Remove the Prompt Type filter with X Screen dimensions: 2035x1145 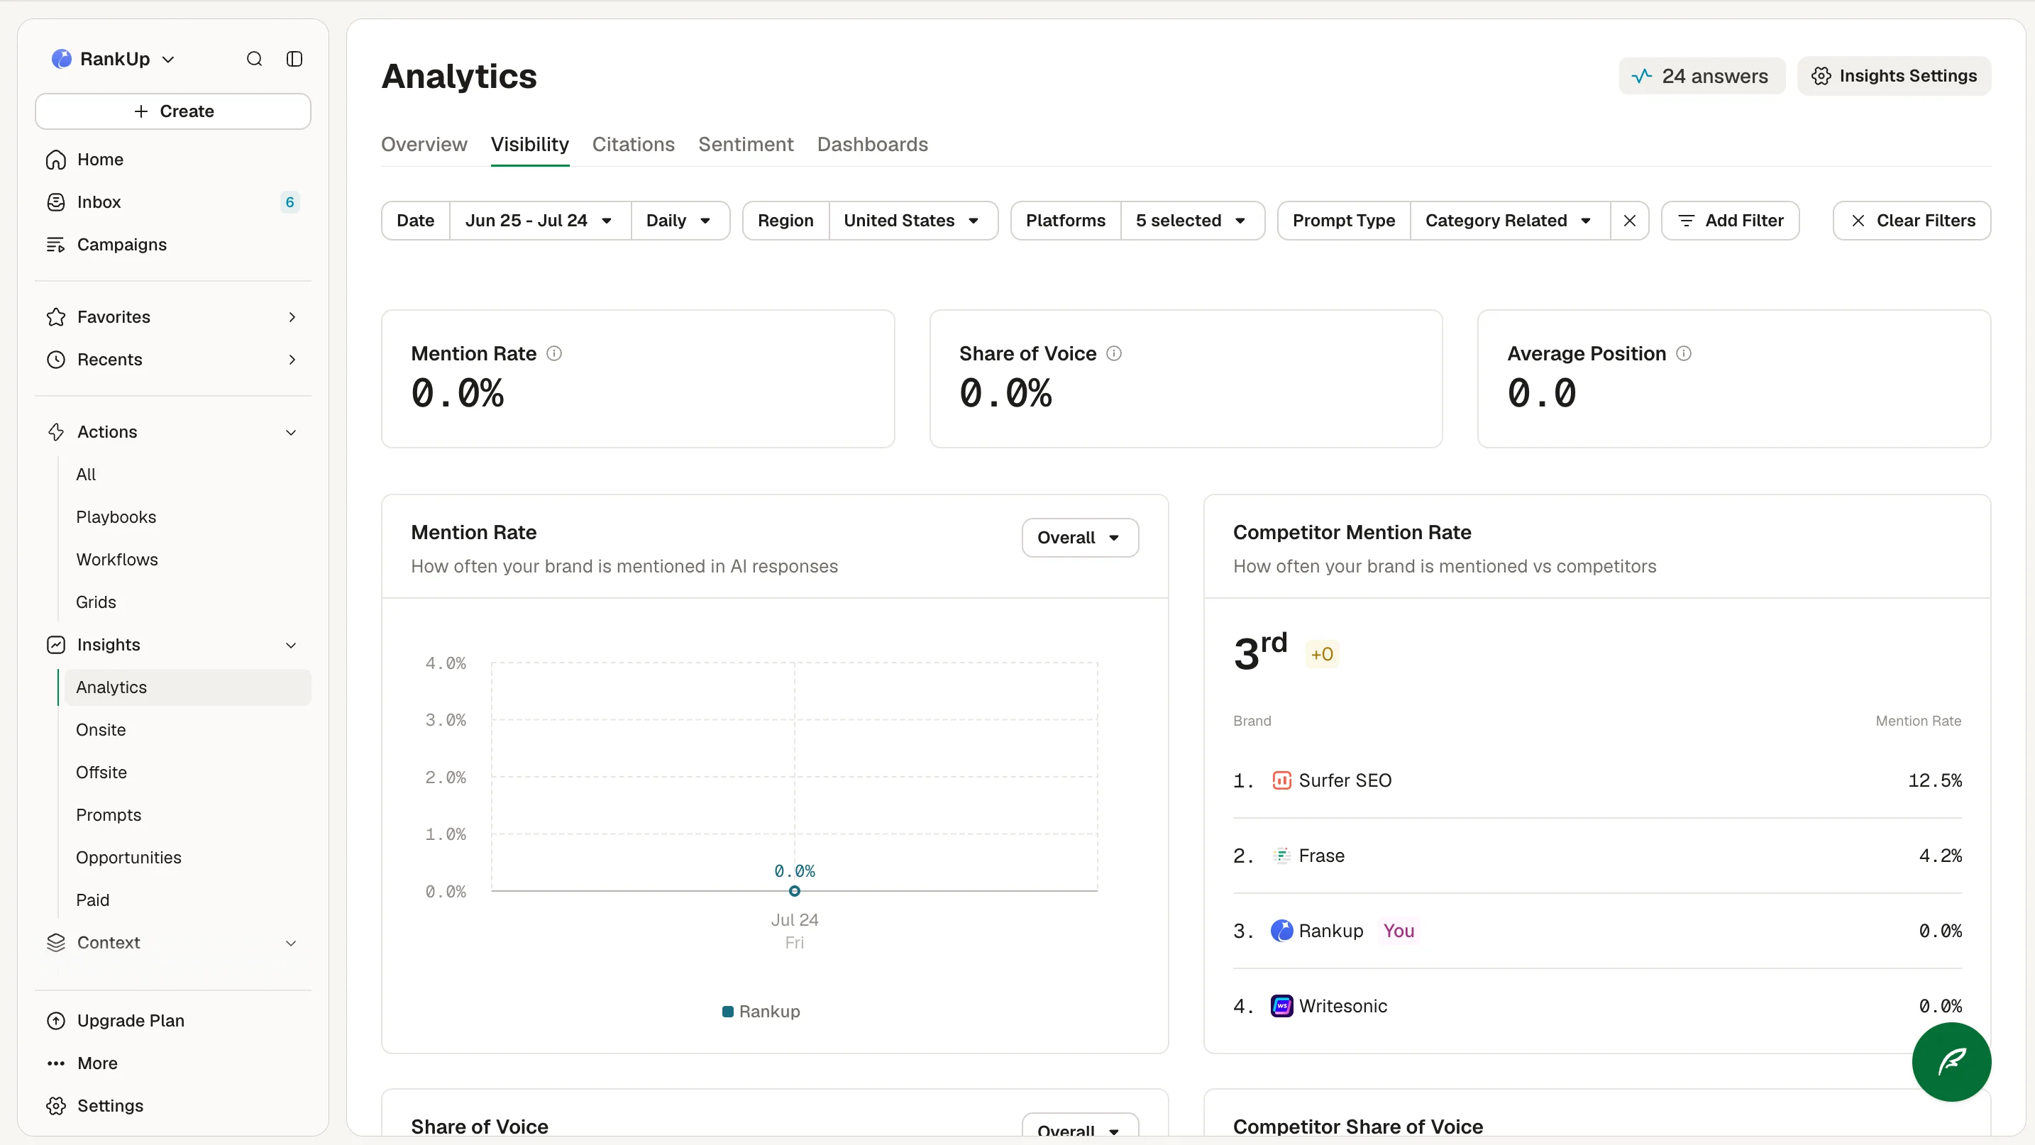pyautogui.click(x=1630, y=221)
